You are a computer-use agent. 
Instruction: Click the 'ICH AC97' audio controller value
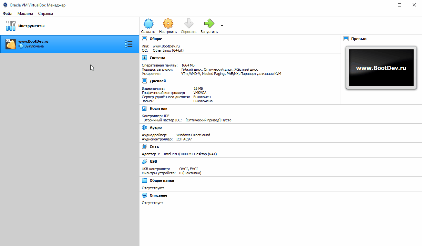click(184, 139)
